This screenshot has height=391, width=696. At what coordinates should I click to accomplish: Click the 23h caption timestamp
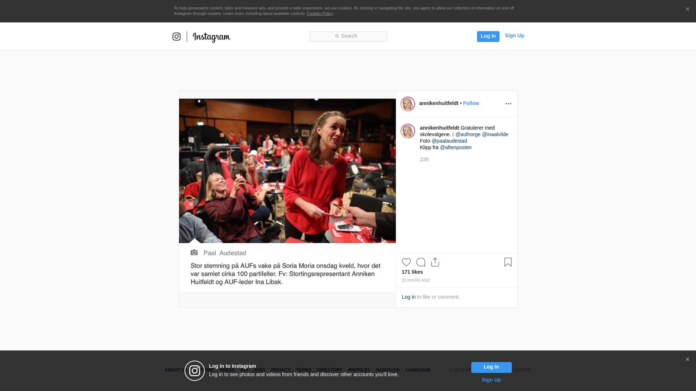tap(424, 159)
